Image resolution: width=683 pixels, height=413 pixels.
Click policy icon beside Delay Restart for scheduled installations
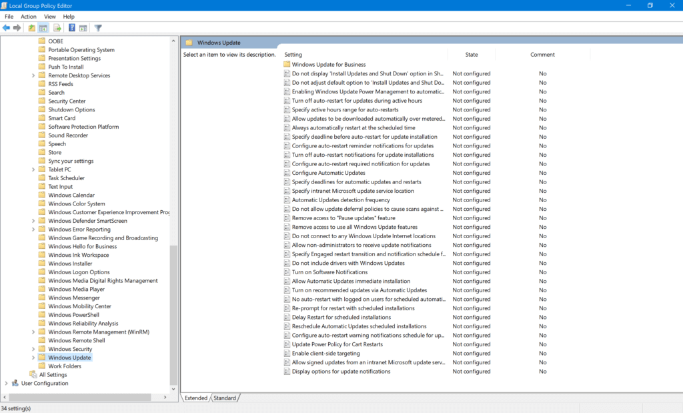[x=287, y=317]
